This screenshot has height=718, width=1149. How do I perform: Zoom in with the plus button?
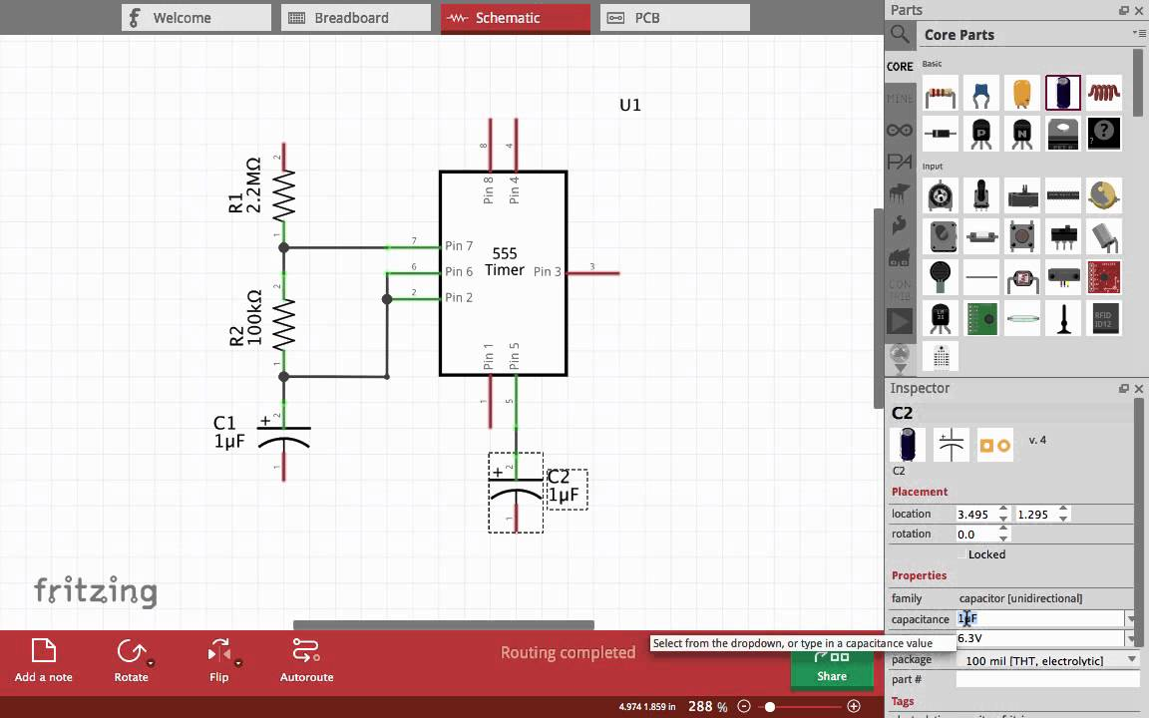[854, 706]
